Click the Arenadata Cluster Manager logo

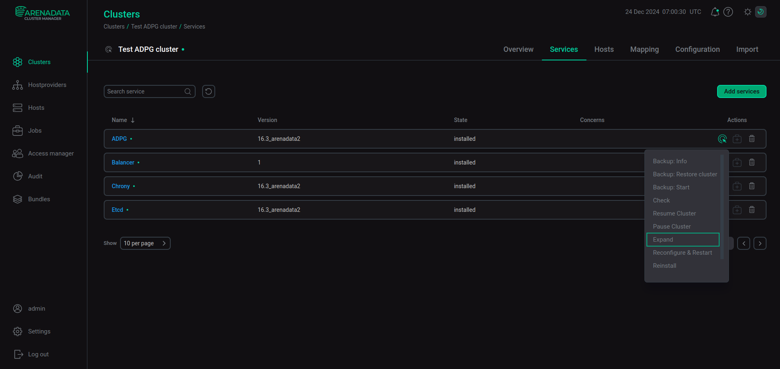pos(42,13)
